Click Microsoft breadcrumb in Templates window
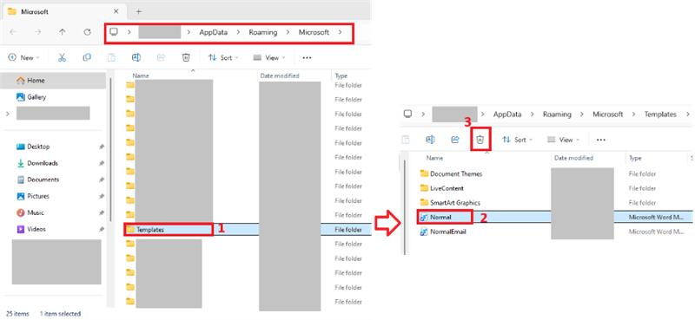This screenshot has height=320, width=695. click(x=608, y=114)
